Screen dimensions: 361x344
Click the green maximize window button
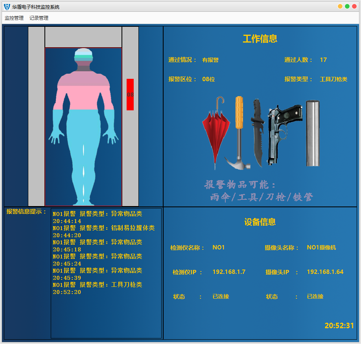point(347,6)
